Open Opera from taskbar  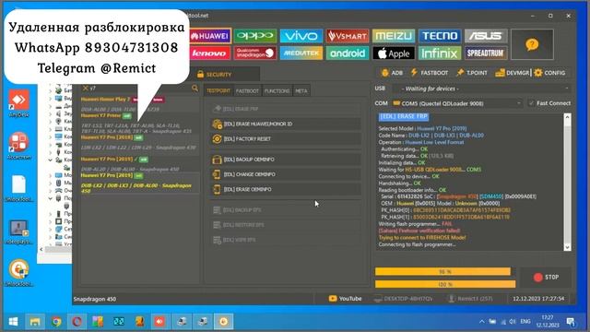click(x=77, y=322)
